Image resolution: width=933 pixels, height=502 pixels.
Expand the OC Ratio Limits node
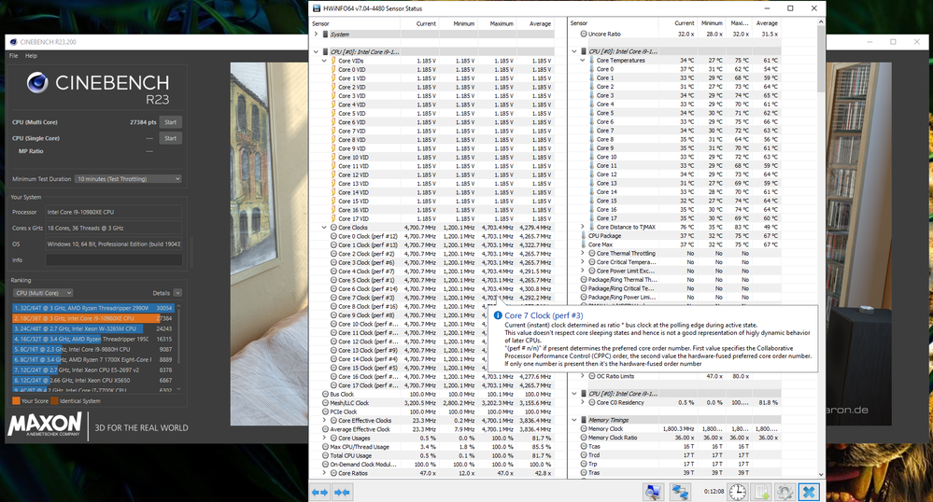click(583, 376)
